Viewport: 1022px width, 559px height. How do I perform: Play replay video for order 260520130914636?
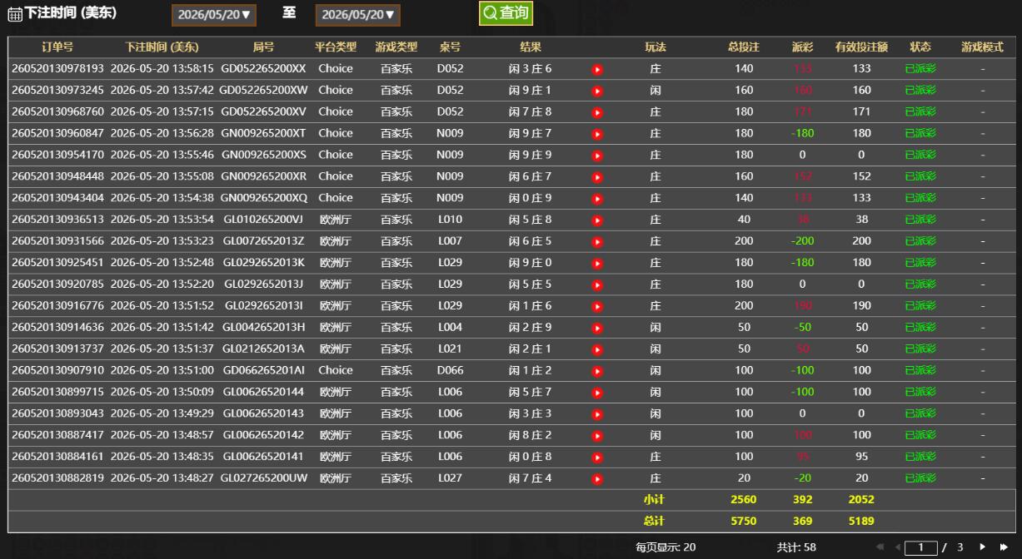[597, 329]
